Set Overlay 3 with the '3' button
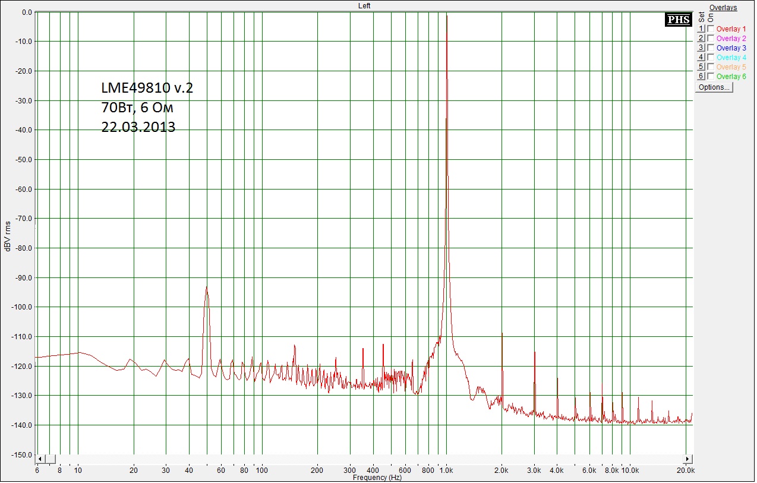The width and height of the screenshot is (757, 483). 701,48
